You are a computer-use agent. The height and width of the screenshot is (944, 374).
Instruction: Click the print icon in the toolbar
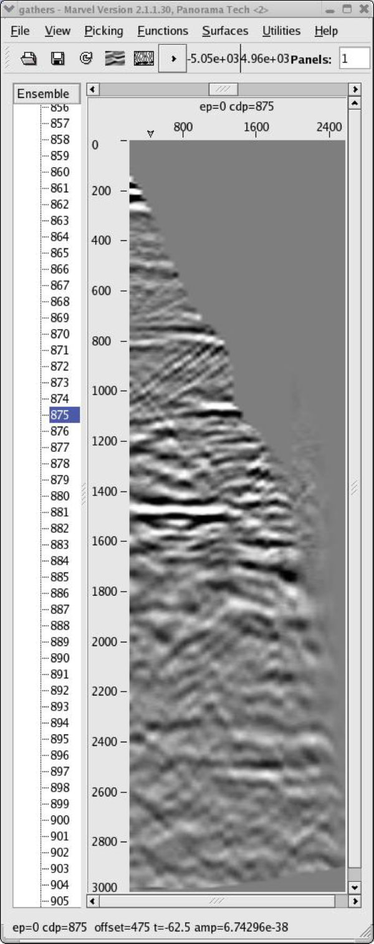coord(29,59)
